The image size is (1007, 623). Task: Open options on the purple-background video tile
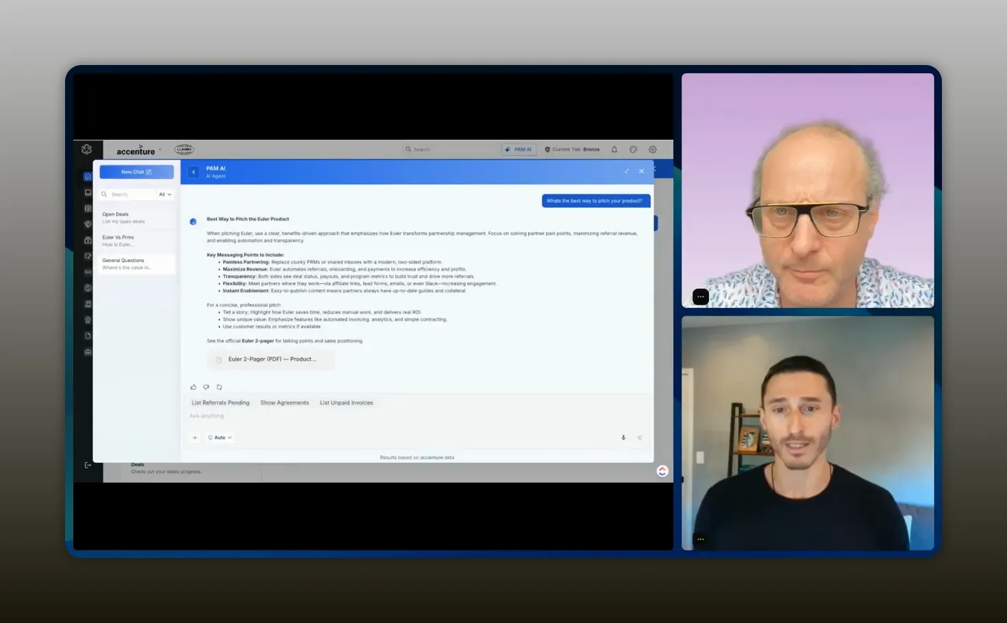pyautogui.click(x=700, y=296)
